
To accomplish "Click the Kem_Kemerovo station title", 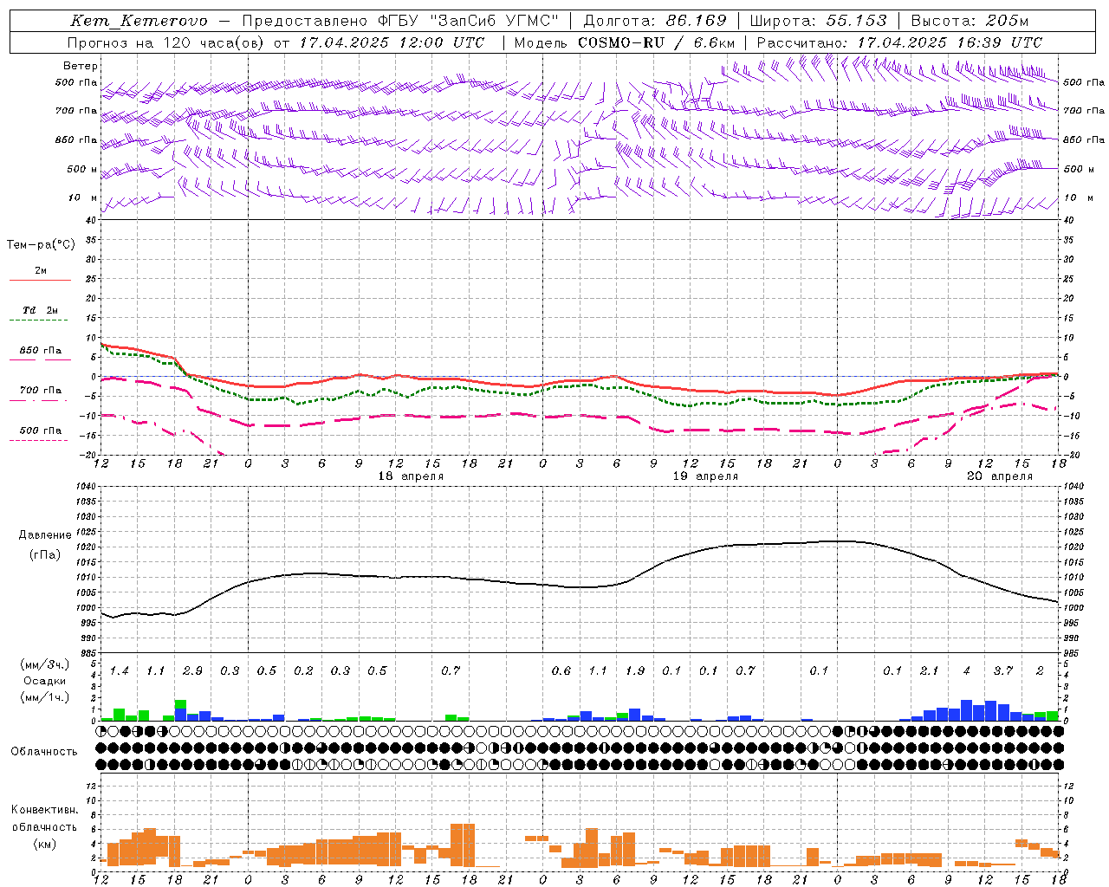I will pos(139,21).
